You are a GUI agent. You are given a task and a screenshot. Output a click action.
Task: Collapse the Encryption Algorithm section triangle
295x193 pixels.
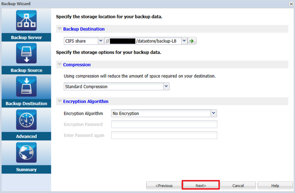(60, 101)
